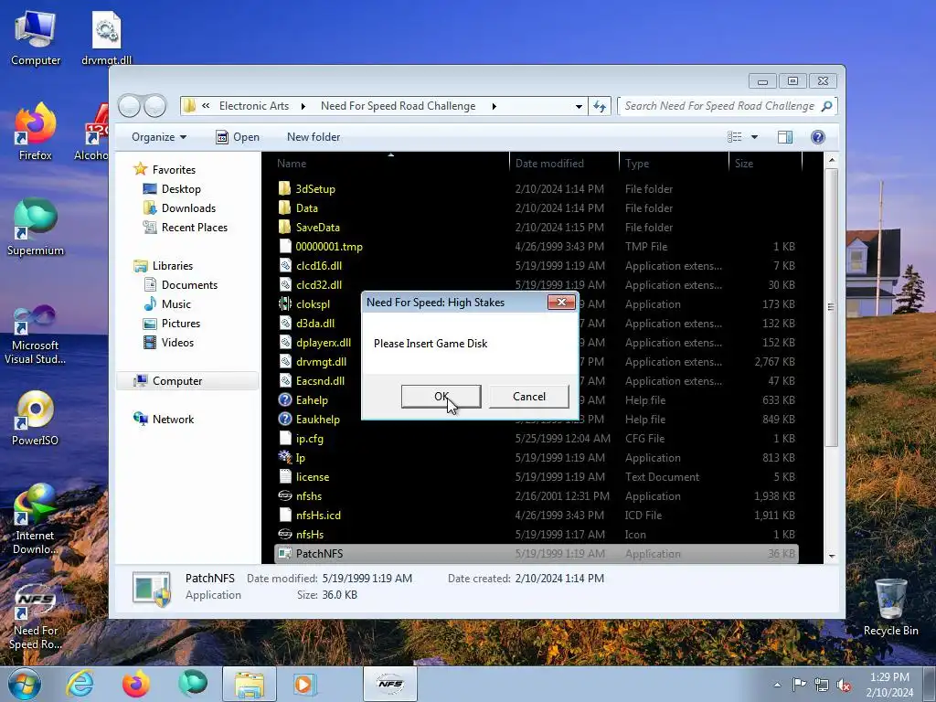This screenshot has height=702, width=936.
Task: Click the Electronic Arts breadcrumb
Action: pos(254,106)
